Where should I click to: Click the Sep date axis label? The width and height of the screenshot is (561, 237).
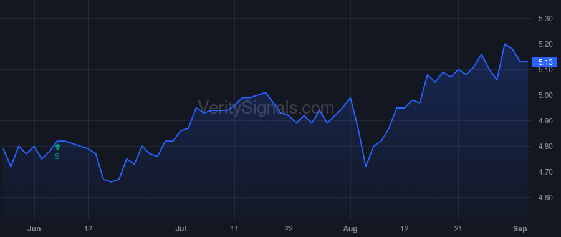[520, 229]
